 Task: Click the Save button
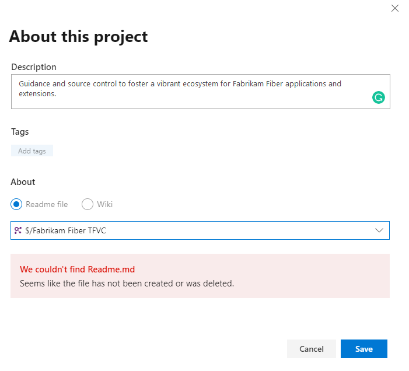(x=364, y=349)
